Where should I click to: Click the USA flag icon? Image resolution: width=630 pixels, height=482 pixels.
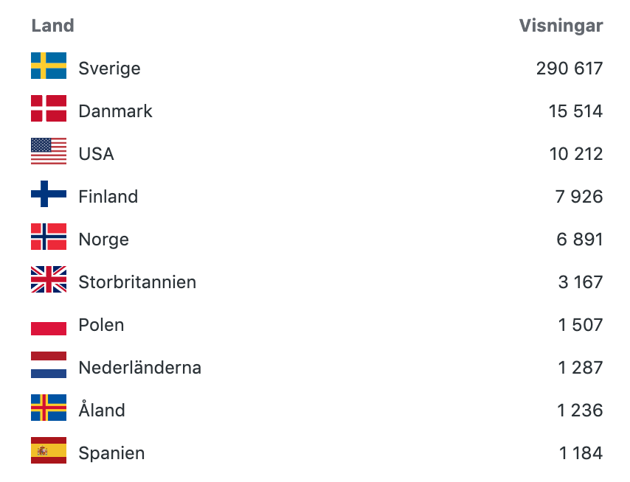pos(49,151)
